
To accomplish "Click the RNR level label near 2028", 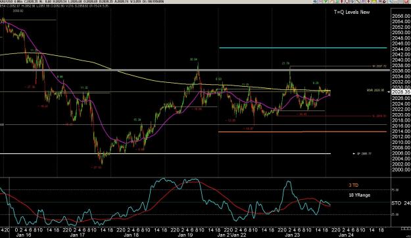I will coord(375,91).
